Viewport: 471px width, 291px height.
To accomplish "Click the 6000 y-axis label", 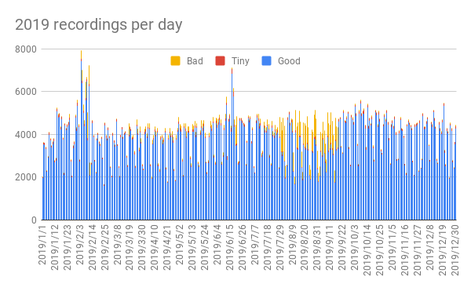I will (26, 92).
